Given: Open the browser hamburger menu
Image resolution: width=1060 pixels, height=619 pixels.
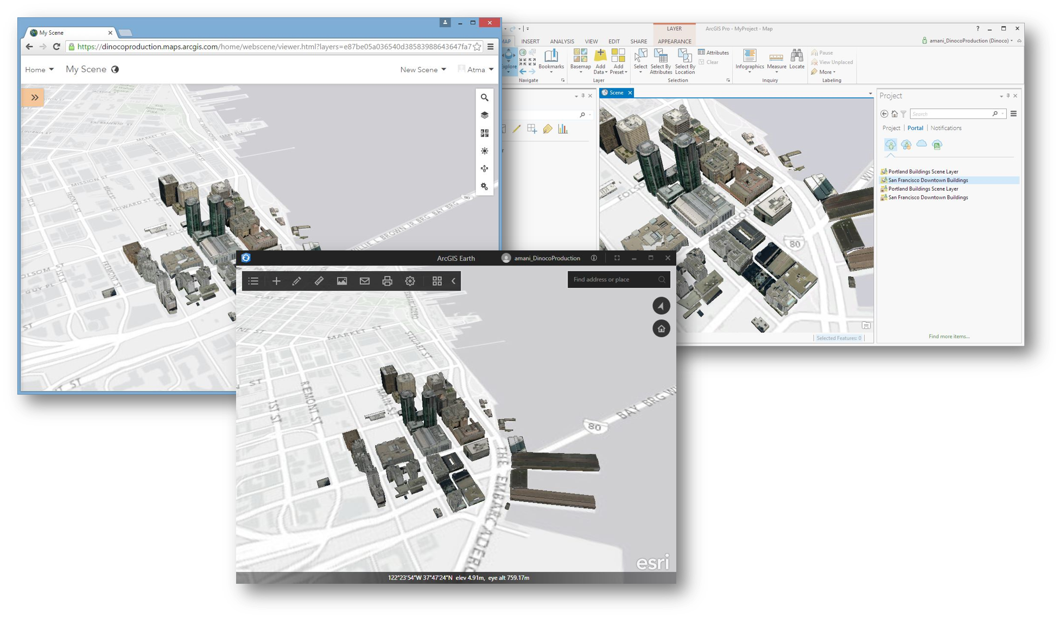Looking at the screenshot, I should 491,47.
